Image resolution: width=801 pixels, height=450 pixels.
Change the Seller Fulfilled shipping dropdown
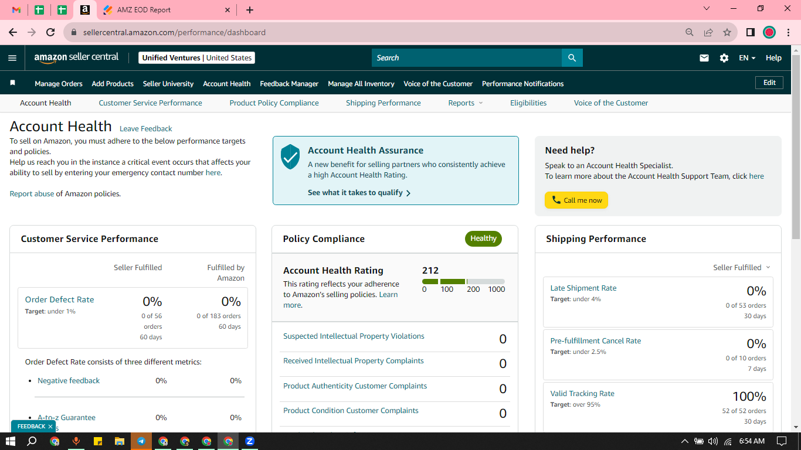pos(742,267)
